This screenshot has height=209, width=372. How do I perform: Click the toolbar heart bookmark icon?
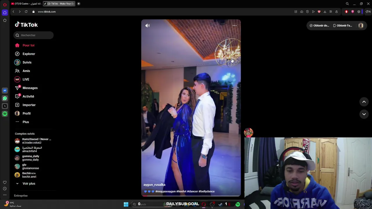tap(319, 12)
